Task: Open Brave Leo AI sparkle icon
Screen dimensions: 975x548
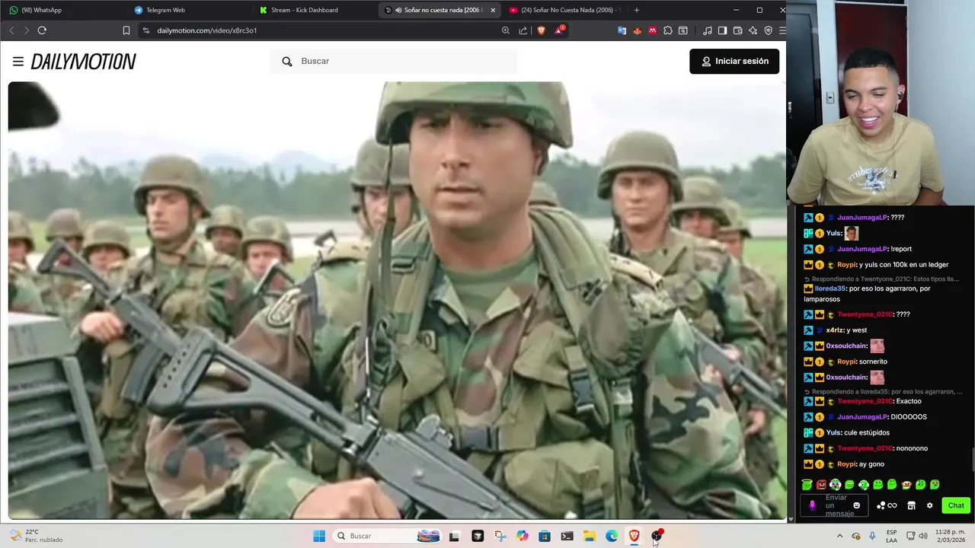Action: pos(753,30)
